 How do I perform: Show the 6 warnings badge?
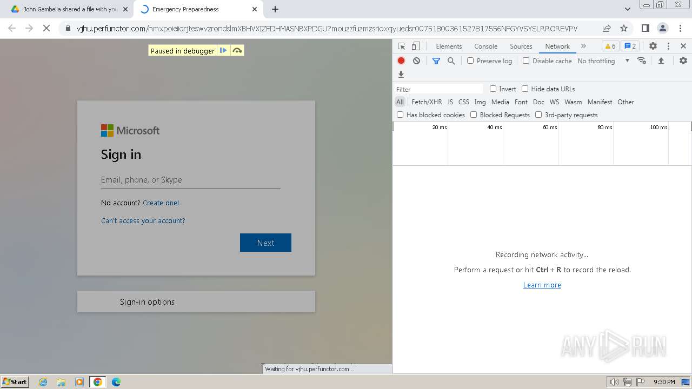pyautogui.click(x=610, y=46)
